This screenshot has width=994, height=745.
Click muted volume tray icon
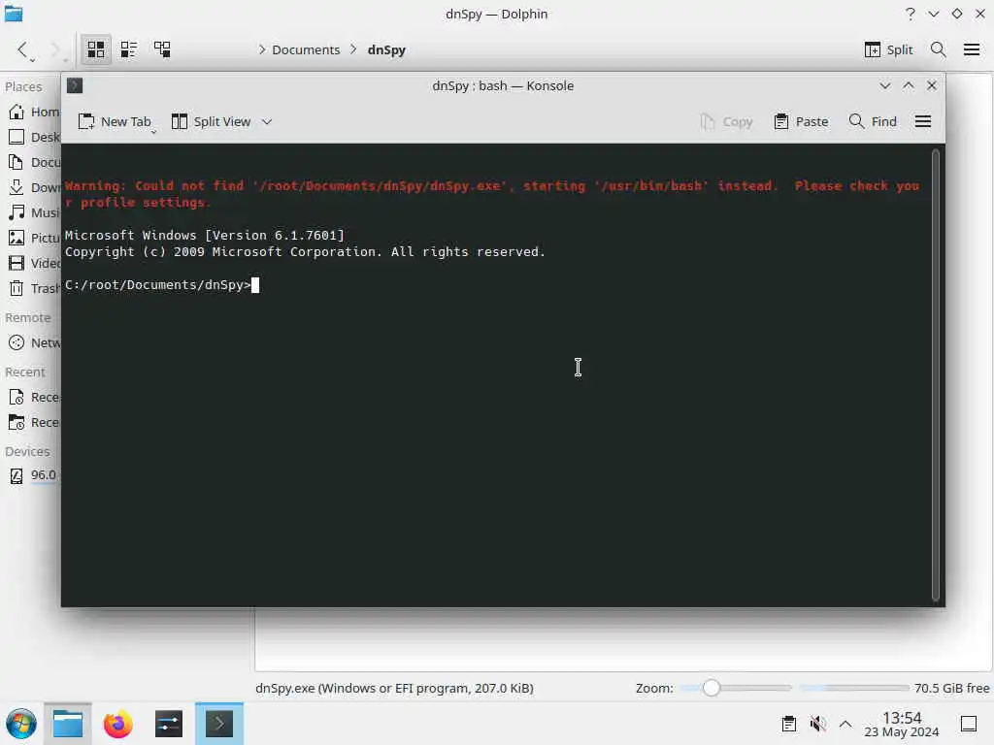tap(817, 724)
